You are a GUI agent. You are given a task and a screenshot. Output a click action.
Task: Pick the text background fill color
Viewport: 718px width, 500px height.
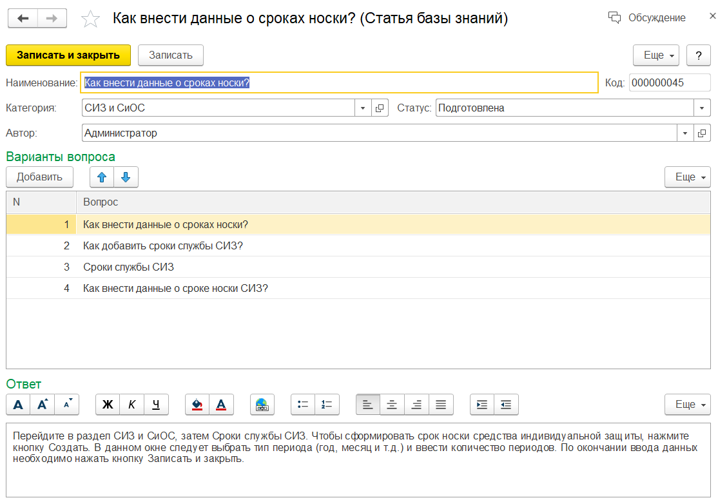tap(197, 405)
